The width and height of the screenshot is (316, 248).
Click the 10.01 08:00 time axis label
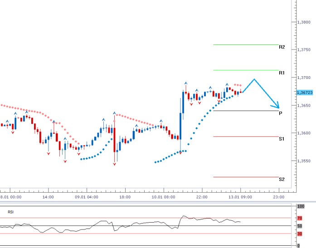point(164,197)
